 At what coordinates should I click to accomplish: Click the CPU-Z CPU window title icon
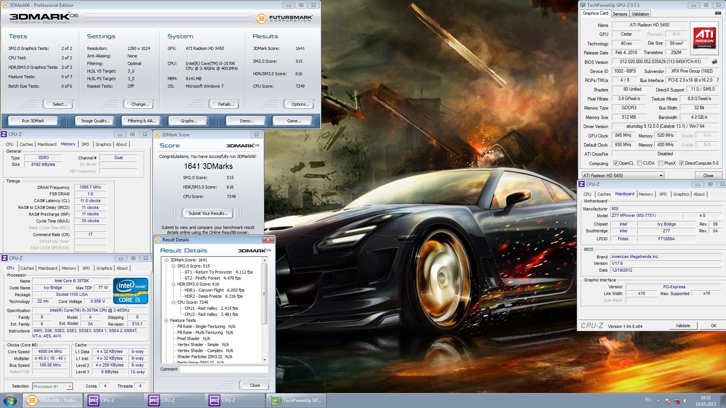[x=5, y=258]
